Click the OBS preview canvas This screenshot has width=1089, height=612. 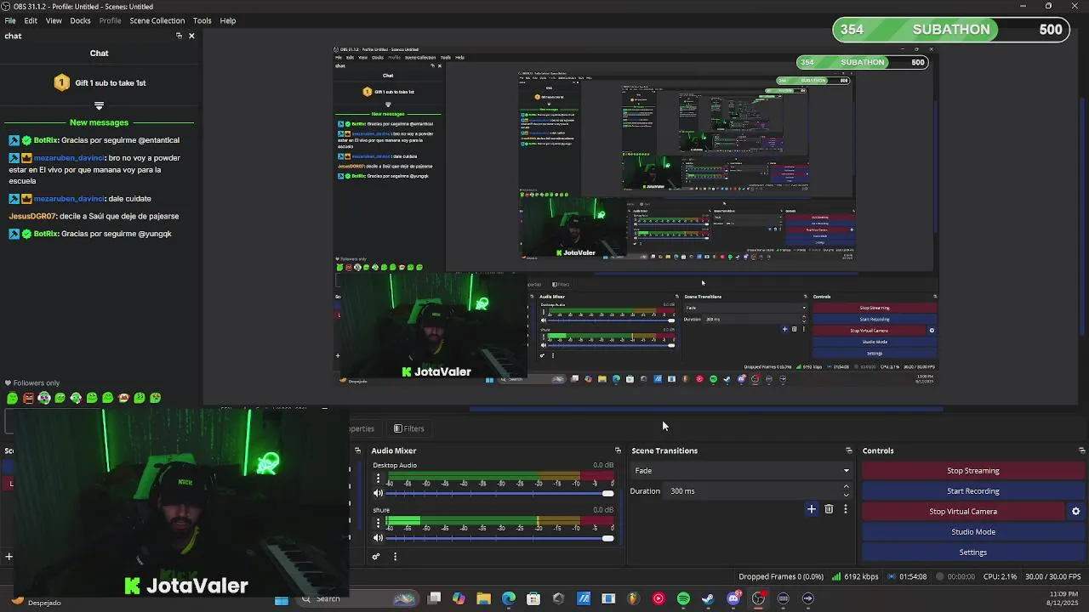[636, 216]
